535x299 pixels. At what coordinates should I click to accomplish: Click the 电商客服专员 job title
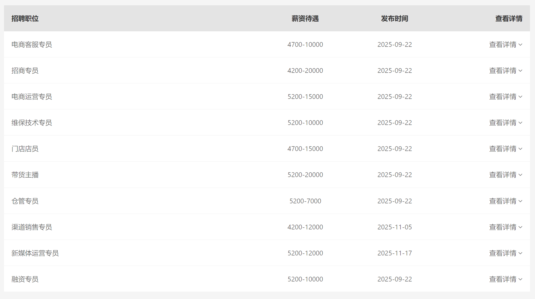coord(32,45)
